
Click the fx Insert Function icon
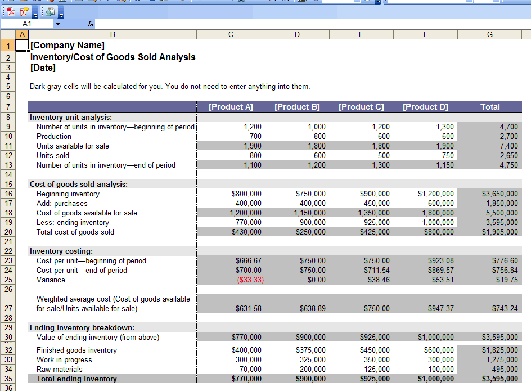(x=91, y=24)
